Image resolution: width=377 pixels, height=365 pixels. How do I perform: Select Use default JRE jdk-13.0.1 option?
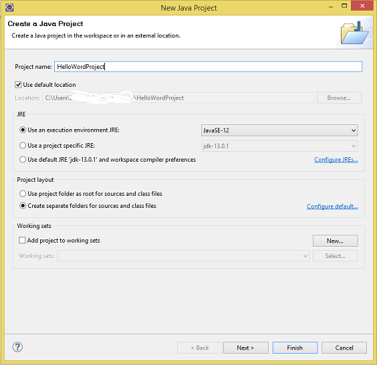23,159
